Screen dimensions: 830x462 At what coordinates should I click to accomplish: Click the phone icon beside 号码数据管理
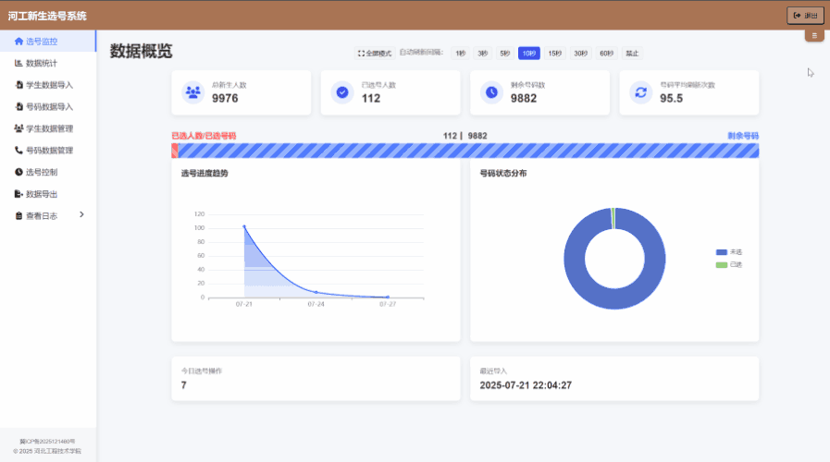coord(19,150)
